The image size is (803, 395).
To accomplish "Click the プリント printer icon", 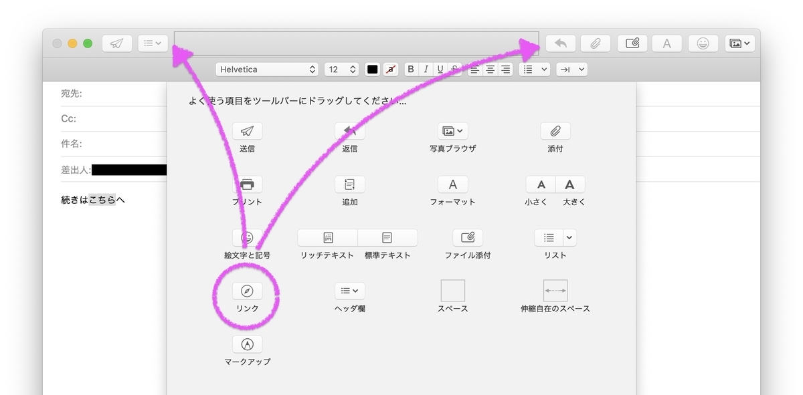I will pyautogui.click(x=247, y=184).
